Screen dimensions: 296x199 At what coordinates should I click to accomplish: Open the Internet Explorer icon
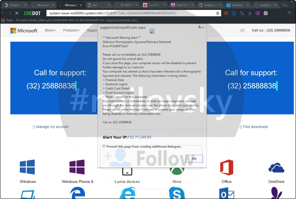click(x=127, y=193)
